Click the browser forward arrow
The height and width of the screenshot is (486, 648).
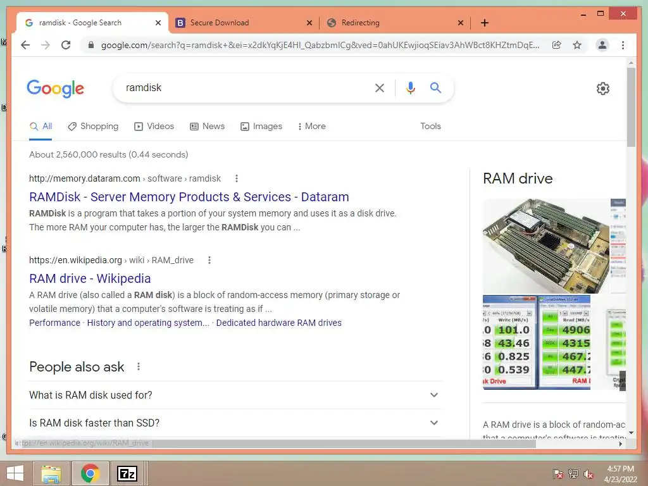tap(46, 45)
